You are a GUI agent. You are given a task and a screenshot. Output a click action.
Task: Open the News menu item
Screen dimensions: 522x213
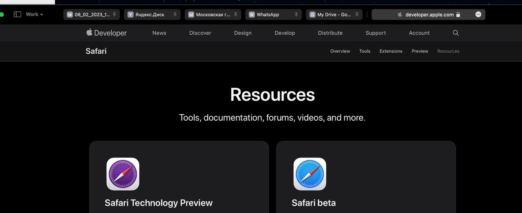[x=159, y=33]
